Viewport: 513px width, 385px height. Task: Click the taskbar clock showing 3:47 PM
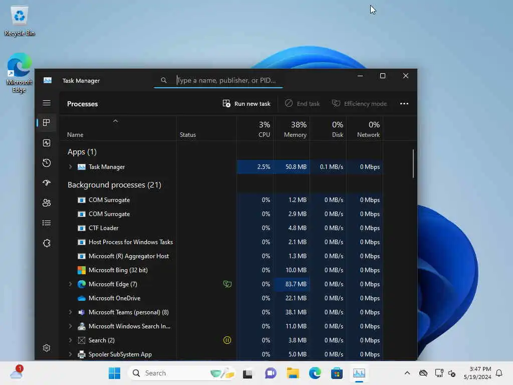tap(477, 373)
